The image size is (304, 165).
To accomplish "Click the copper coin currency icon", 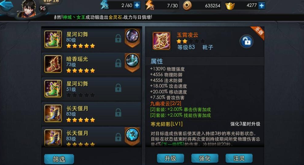I will (x=187, y=5).
